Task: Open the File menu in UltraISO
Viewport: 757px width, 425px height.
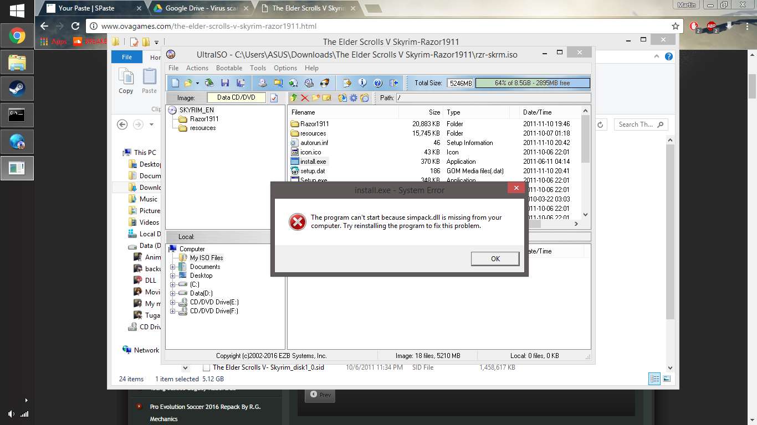Action: tap(173, 68)
